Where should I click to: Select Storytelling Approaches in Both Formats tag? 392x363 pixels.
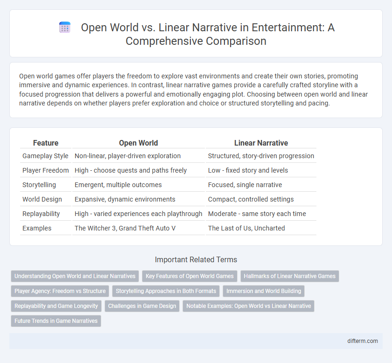click(166, 291)
